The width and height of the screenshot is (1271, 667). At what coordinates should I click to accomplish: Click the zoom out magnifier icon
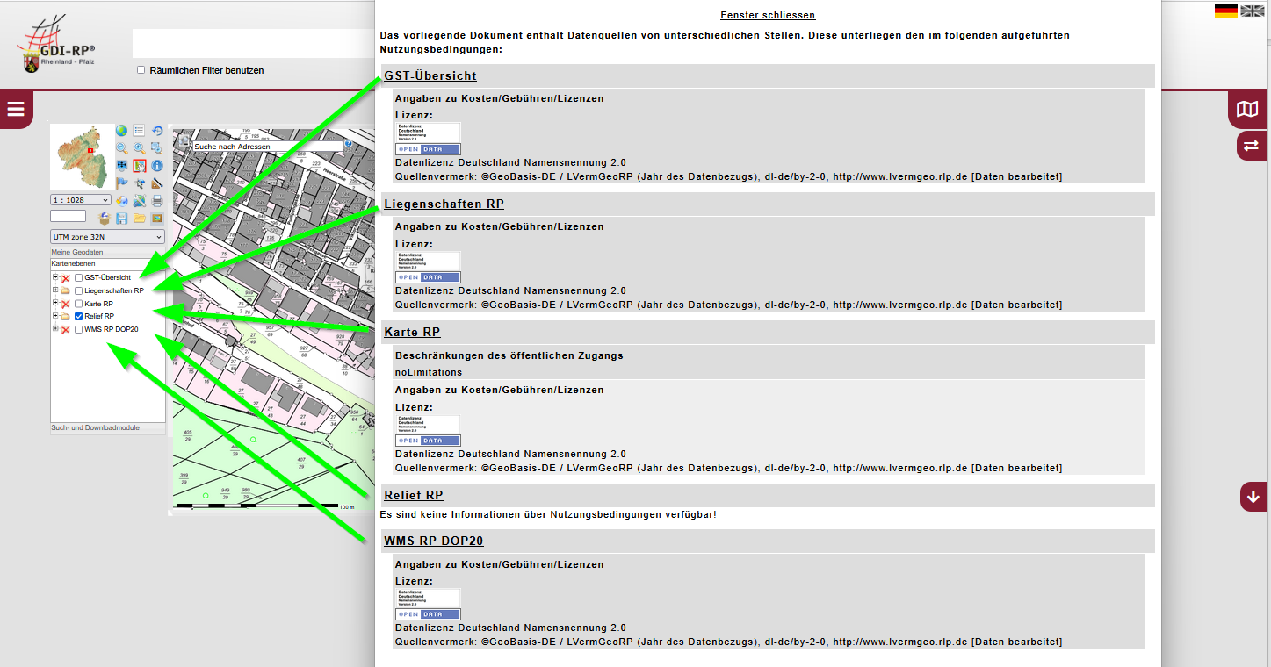[x=122, y=148]
